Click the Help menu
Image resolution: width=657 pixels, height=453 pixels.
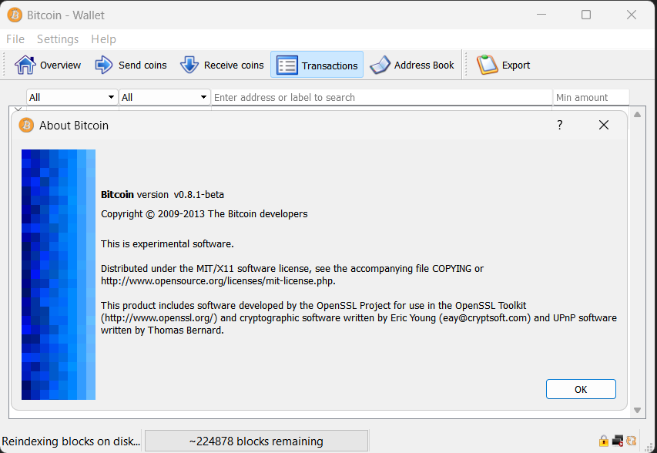point(103,39)
